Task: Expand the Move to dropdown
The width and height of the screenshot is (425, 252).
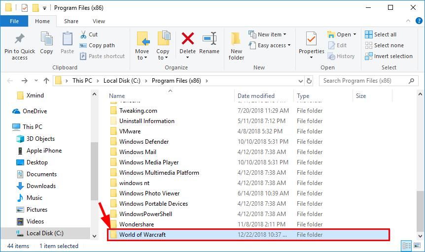Action: (142, 58)
